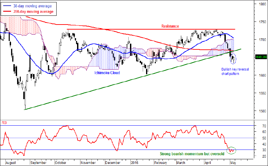The height and width of the screenshot is (166, 268).
Task: Click the RSI 70 axis label
Action: click(x=264, y=126)
